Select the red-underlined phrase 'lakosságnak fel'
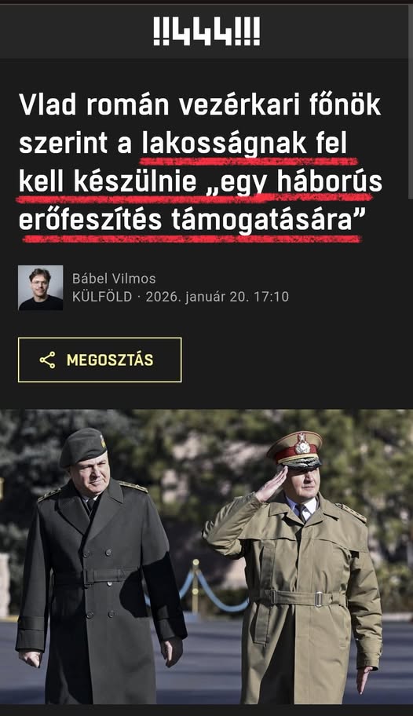The image size is (413, 716). tap(244, 144)
